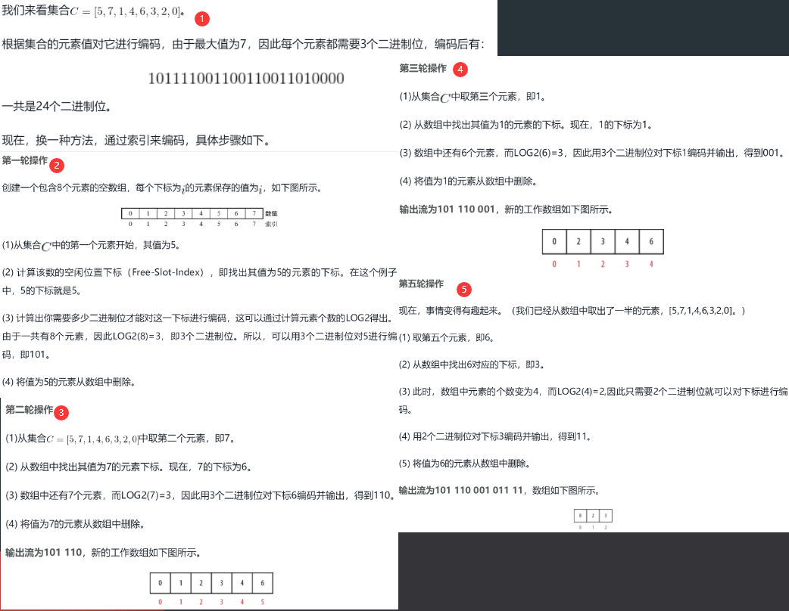Click the line '根据集合的元素值对它进行编码'

(x=243, y=44)
